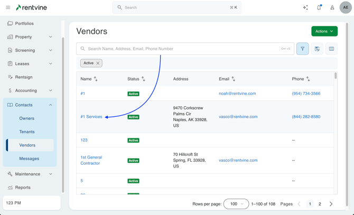Open the hamburger menu icon
Image resolution: width=354 pixels, height=215 pixels.
point(8,7)
